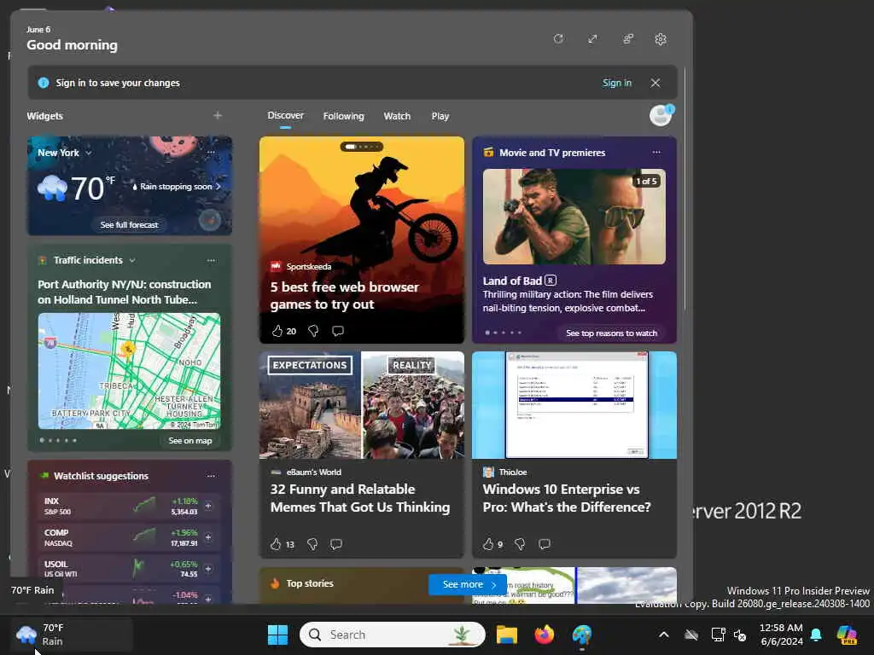Click the widgets panel vertical scrollbar
This screenshot has height=655, width=874.
point(685,189)
